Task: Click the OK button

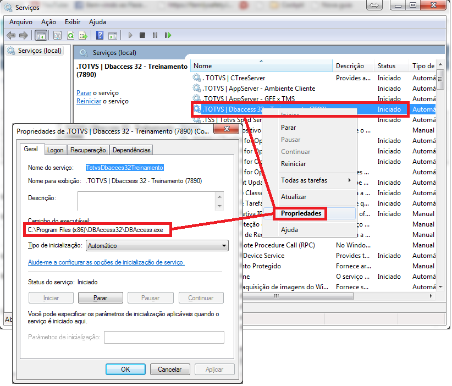Action: [x=125, y=370]
